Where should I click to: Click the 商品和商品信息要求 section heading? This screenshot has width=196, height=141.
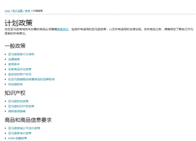click(28, 120)
